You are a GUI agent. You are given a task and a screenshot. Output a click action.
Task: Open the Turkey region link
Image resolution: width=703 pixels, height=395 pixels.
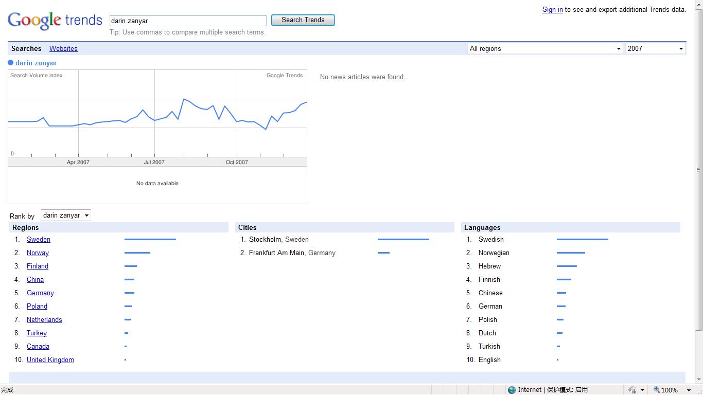click(37, 333)
